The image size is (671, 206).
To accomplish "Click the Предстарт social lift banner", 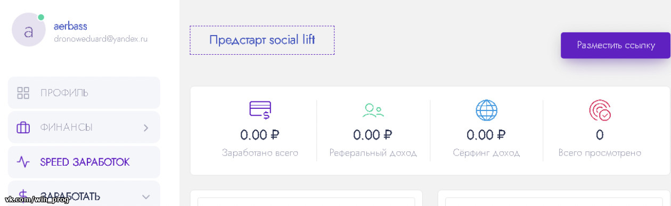I will 262,40.
